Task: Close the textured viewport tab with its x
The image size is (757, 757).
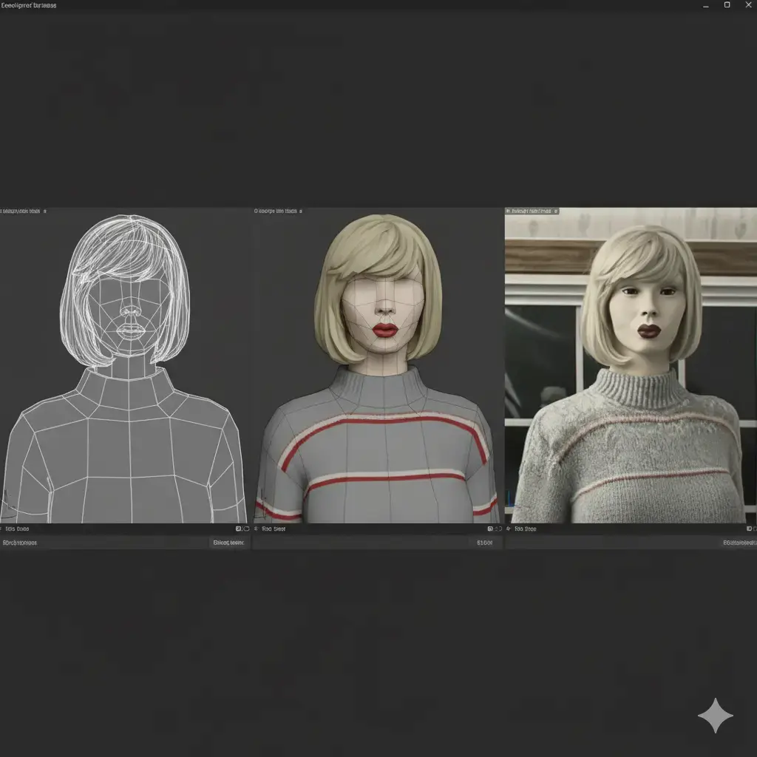Action: [x=302, y=211]
